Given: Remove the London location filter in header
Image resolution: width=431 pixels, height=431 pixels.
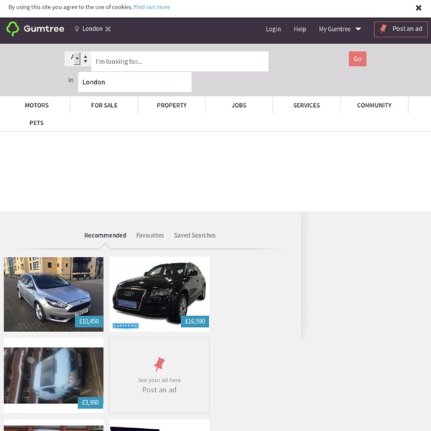Looking at the screenshot, I should pos(108,29).
